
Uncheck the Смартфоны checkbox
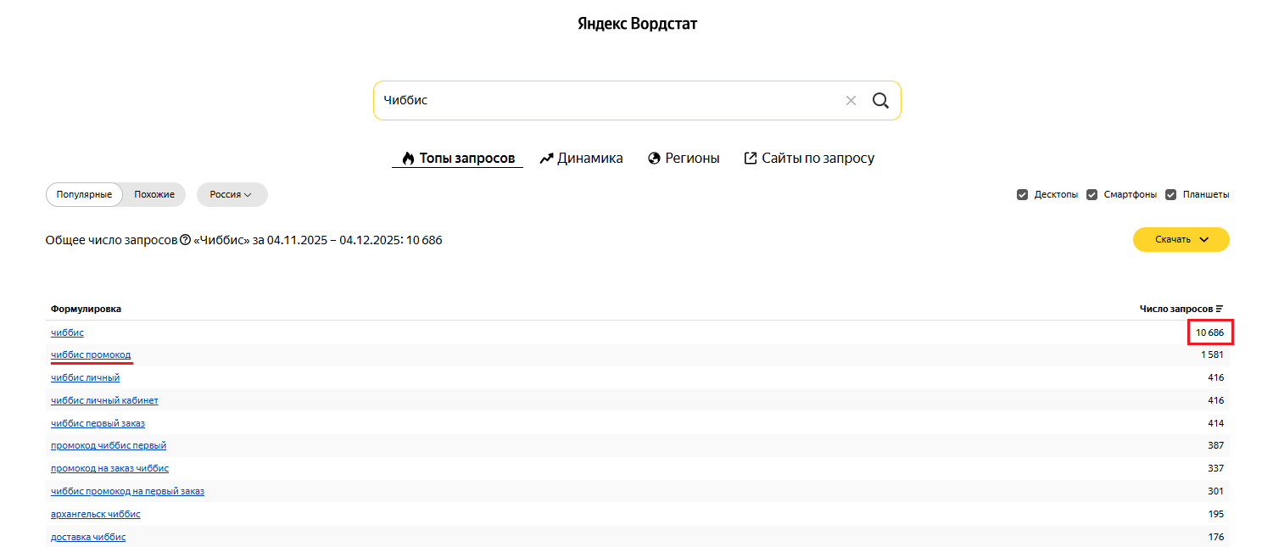click(x=1092, y=194)
